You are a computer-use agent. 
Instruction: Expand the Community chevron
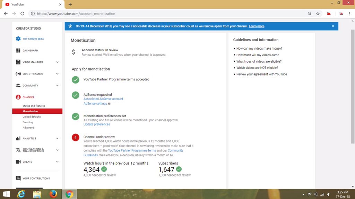coord(57,85)
